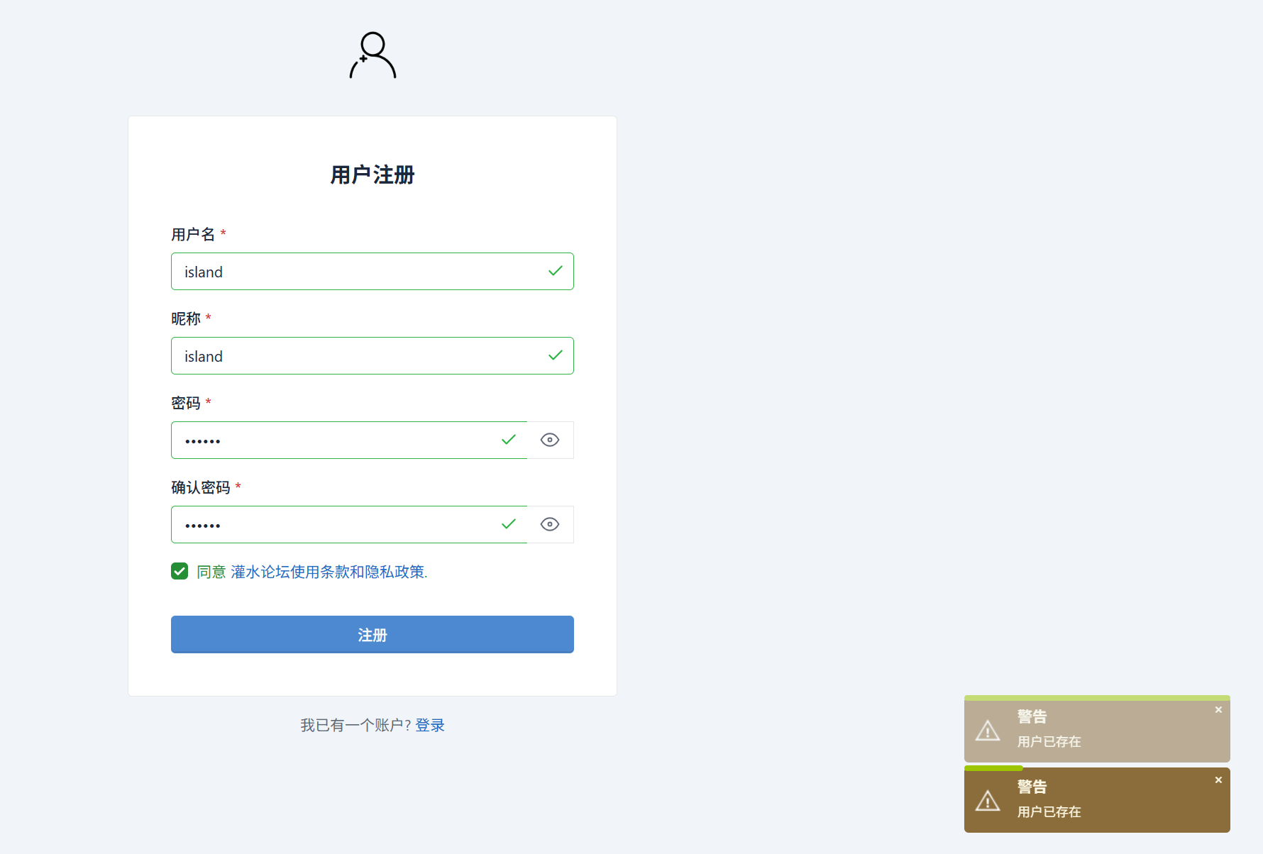Click the username input field

pyautogui.click(x=373, y=271)
